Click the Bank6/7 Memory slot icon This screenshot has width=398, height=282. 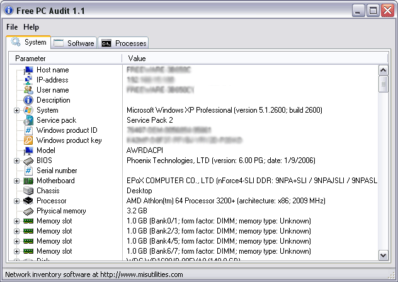point(28,251)
